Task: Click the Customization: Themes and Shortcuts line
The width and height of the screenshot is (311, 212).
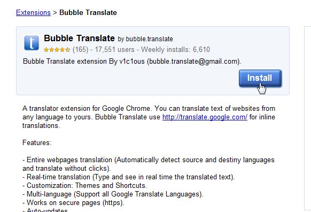Action: pyautogui.click(x=84, y=185)
